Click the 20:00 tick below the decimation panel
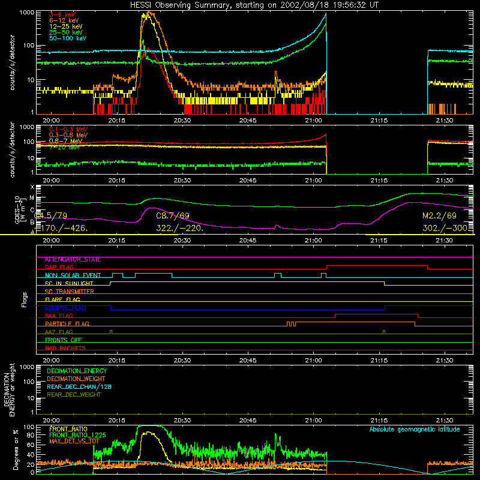480x480 pixels. coord(51,421)
